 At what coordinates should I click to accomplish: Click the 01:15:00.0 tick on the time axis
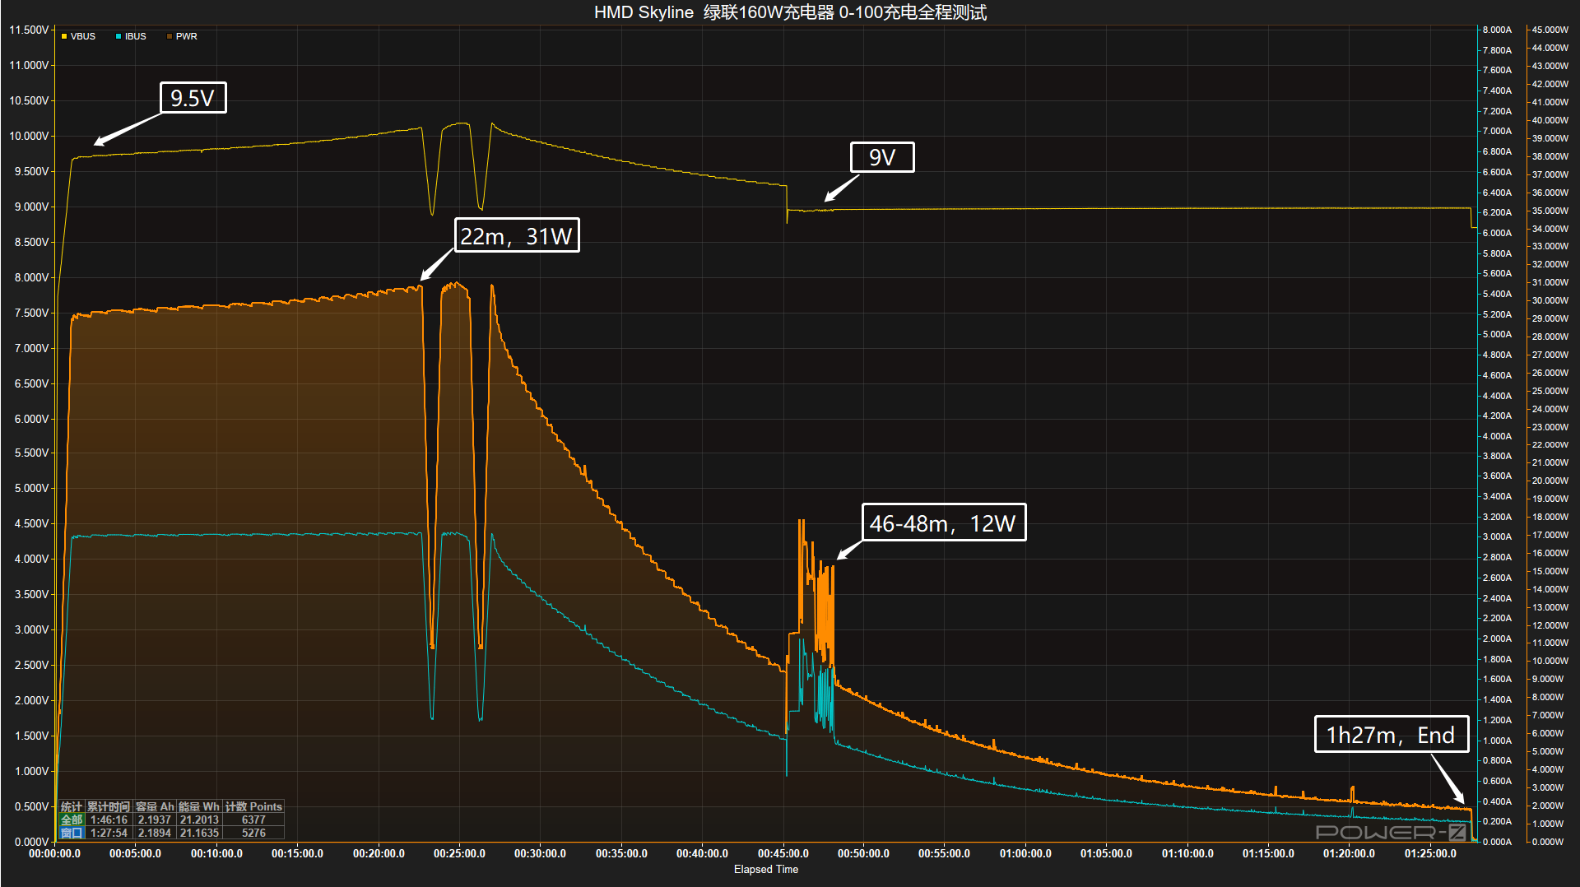(1268, 853)
